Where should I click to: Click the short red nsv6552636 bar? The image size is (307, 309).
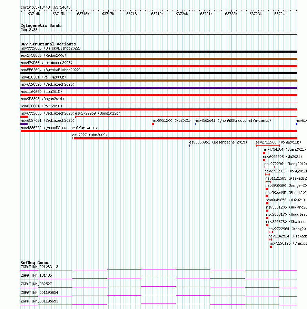tap(24, 117)
